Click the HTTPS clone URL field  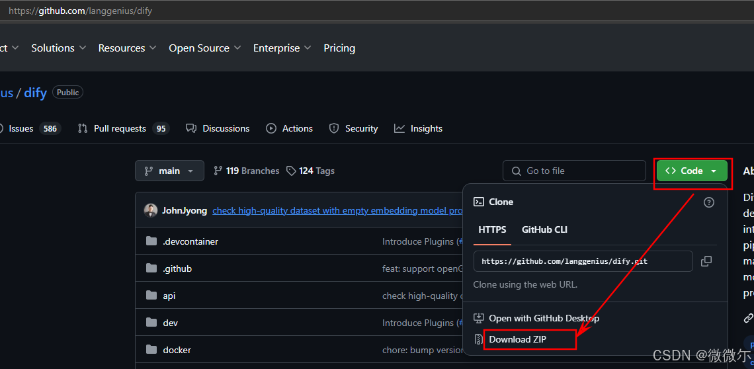(x=583, y=261)
